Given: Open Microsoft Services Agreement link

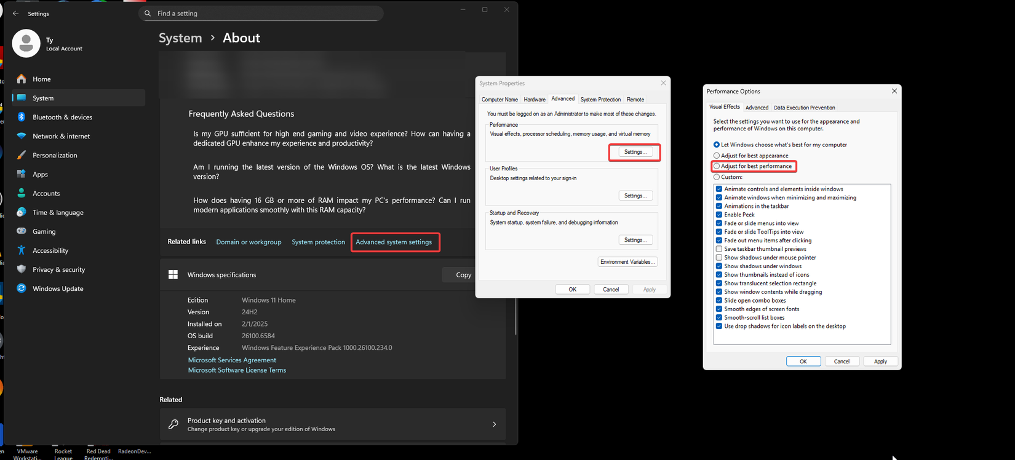Looking at the screenshot, I should [x=232, y=360].
